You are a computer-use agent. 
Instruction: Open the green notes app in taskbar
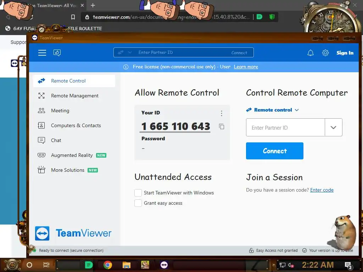[x=89, y=265]
